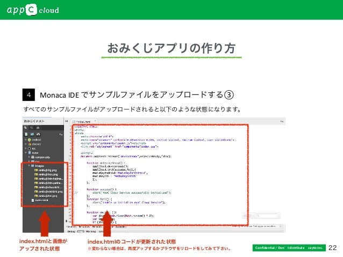343x257 pixels.
Task: Expand the android tree node arrow
Action: pos(26,139)
